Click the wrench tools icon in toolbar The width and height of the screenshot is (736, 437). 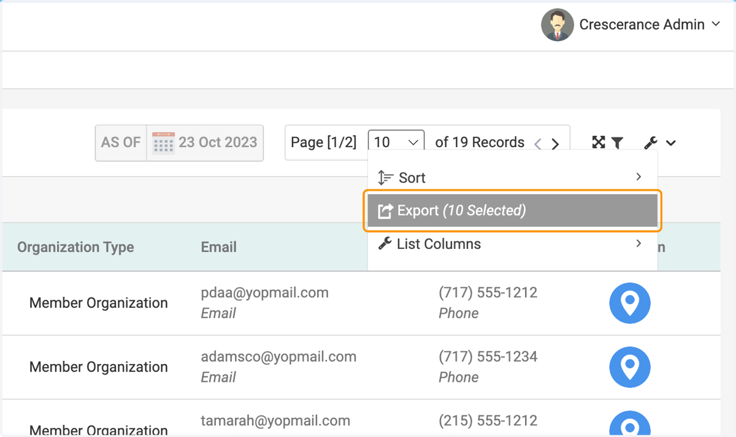(x=651, y=143)
